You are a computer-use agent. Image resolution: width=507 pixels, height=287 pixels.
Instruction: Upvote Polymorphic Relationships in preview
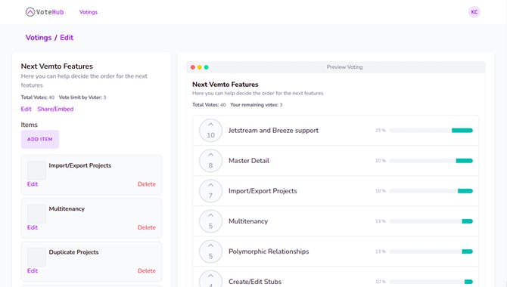point(210,252)
